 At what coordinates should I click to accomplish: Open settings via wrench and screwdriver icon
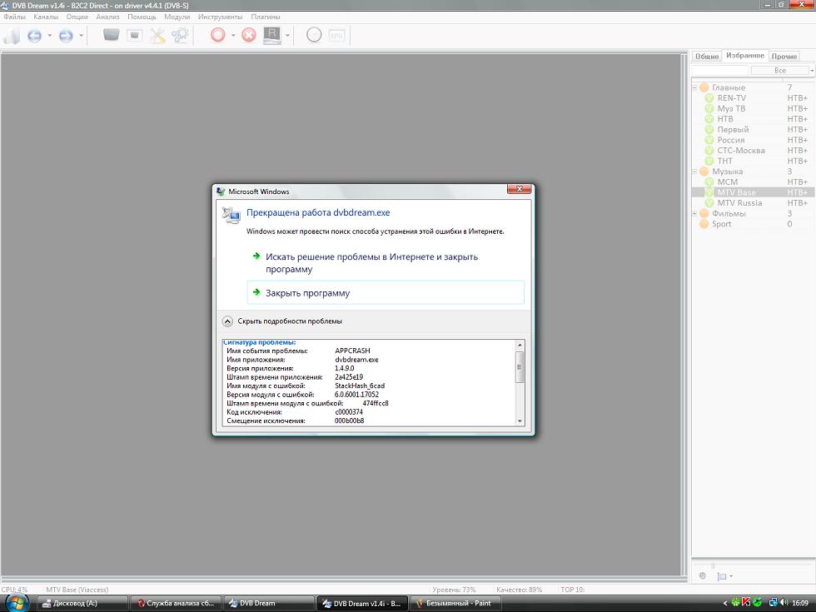(157, 35)
